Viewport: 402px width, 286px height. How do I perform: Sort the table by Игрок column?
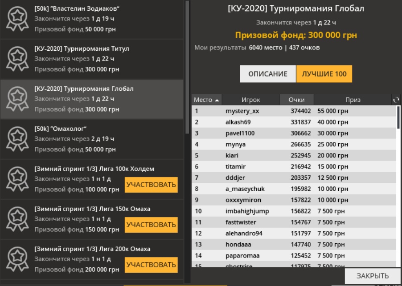click(250, 100)
